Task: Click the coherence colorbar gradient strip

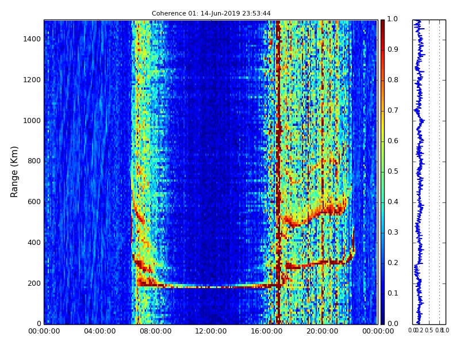Action: [x=382, y=172]
